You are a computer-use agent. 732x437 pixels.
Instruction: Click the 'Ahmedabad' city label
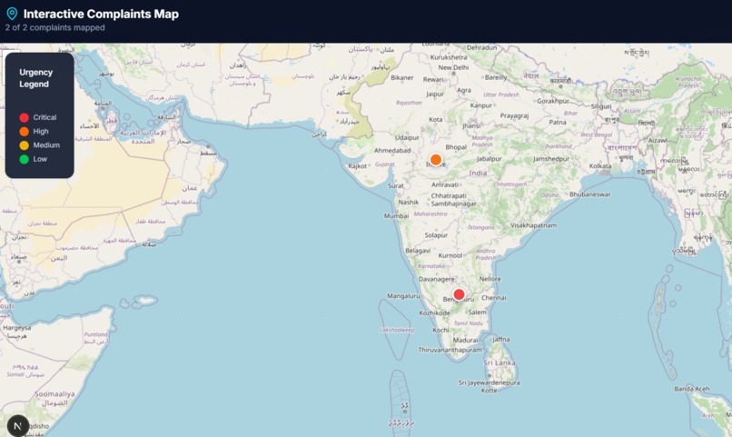pyautogui.click(x=392, y=150)
